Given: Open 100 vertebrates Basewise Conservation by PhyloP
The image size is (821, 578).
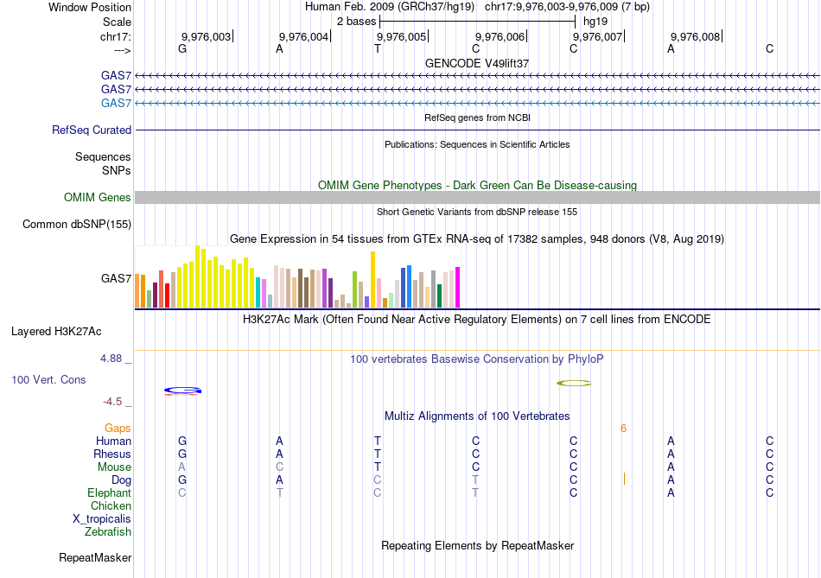Looking at the screenshot, I should [477, 359].
